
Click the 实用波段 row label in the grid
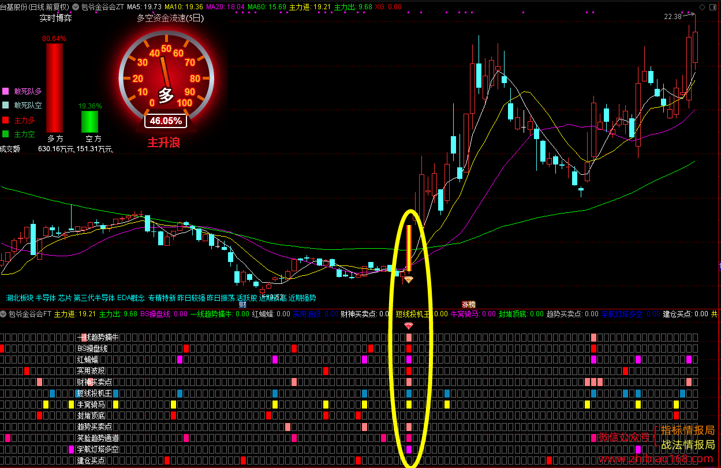(91, 371)
